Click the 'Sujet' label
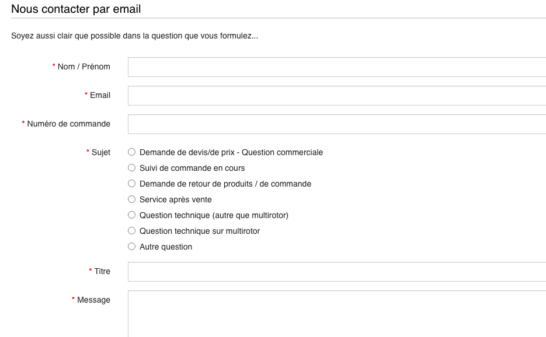This screenshot has width=546, height=337. pyautogui.click(x=101, y=152)
